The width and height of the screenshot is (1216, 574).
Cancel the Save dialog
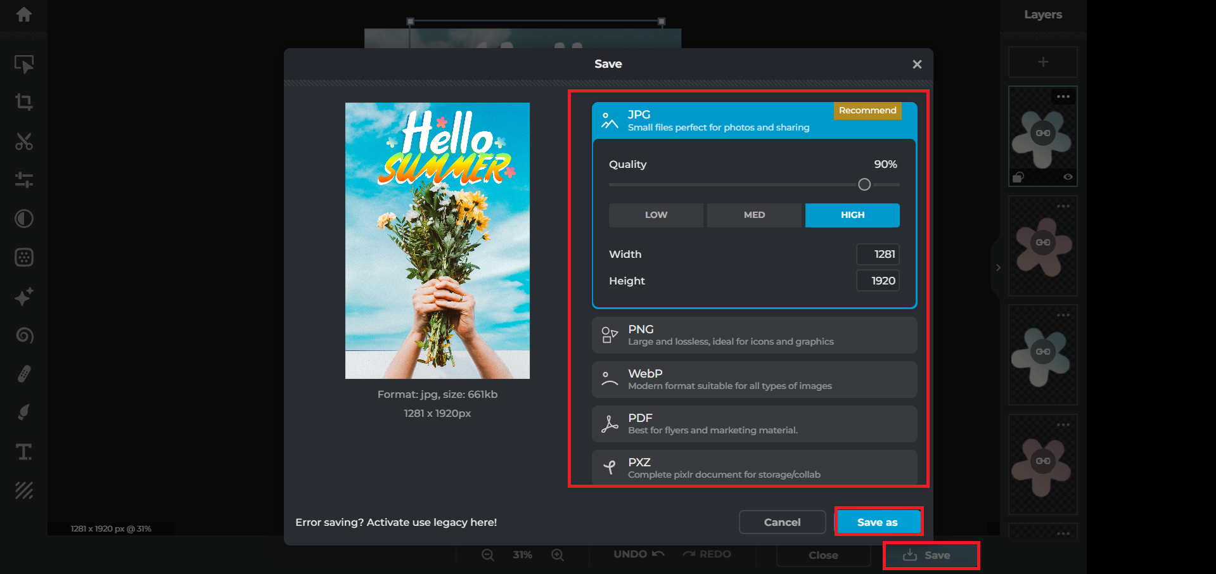[x=782, y=522]
